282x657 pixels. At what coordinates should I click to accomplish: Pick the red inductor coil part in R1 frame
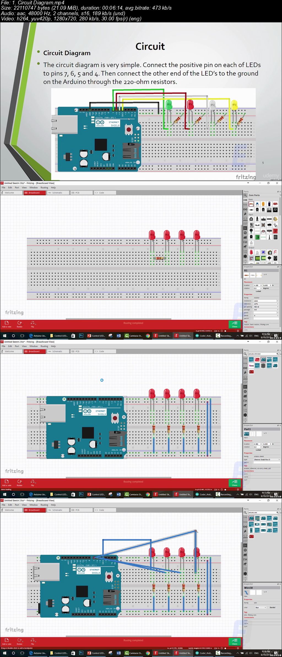point(275,204)
